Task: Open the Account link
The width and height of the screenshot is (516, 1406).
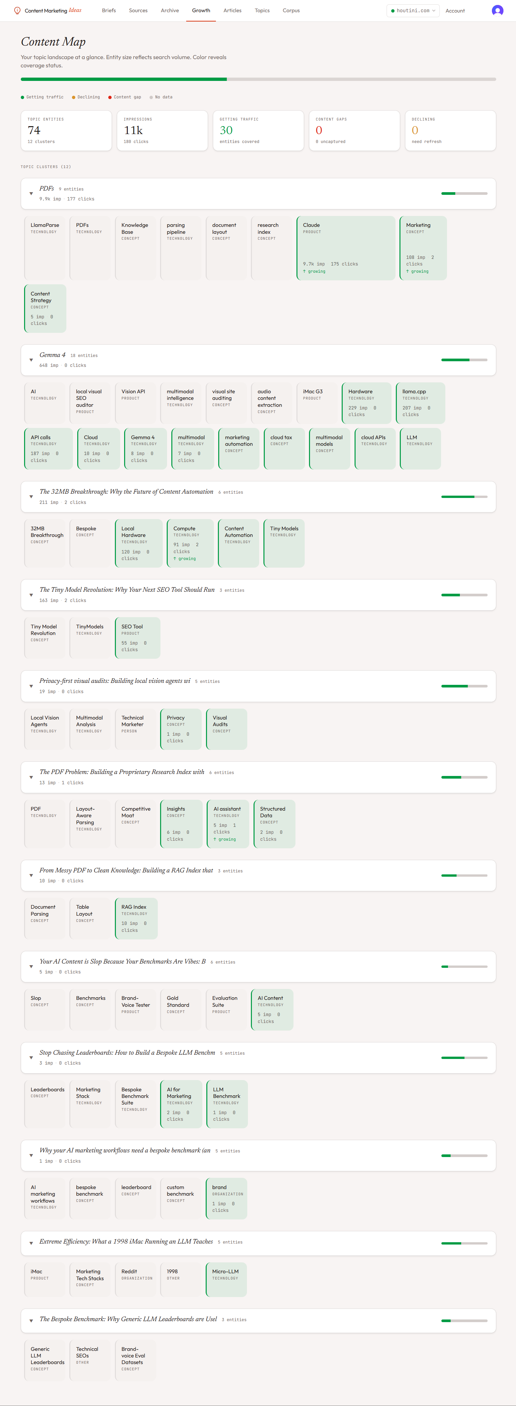Action: click(x=455, y=11)
